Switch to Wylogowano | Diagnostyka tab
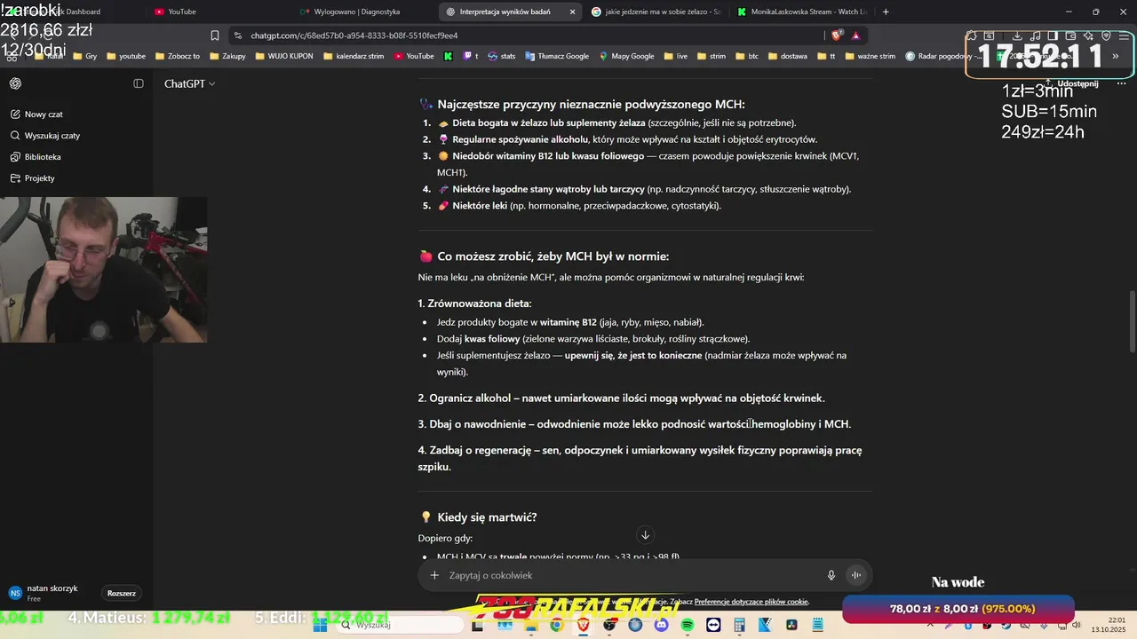Image resolution: width=1137 pixels, height=639 pixels. 365,12
